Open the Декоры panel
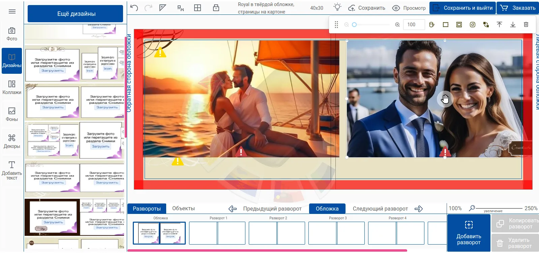 [x=12, y=141]
